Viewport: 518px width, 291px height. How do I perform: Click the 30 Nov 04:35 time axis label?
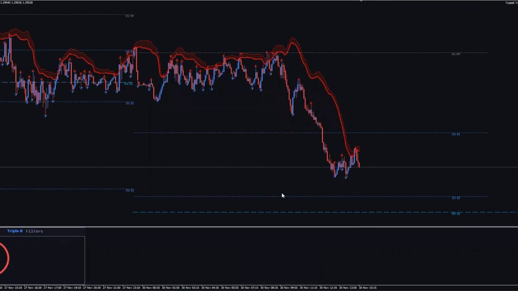click(x=210, y=288)
